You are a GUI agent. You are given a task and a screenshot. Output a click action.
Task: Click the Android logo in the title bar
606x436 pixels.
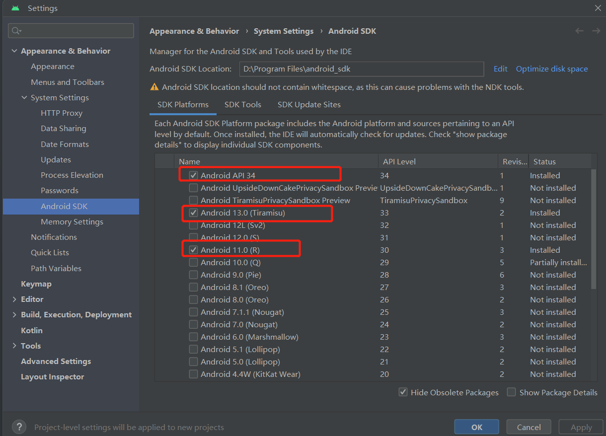click(x=15, y=8)
